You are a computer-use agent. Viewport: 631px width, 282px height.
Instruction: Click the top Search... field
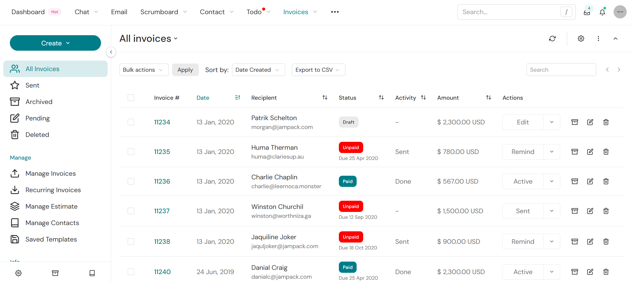click(516, 12)
